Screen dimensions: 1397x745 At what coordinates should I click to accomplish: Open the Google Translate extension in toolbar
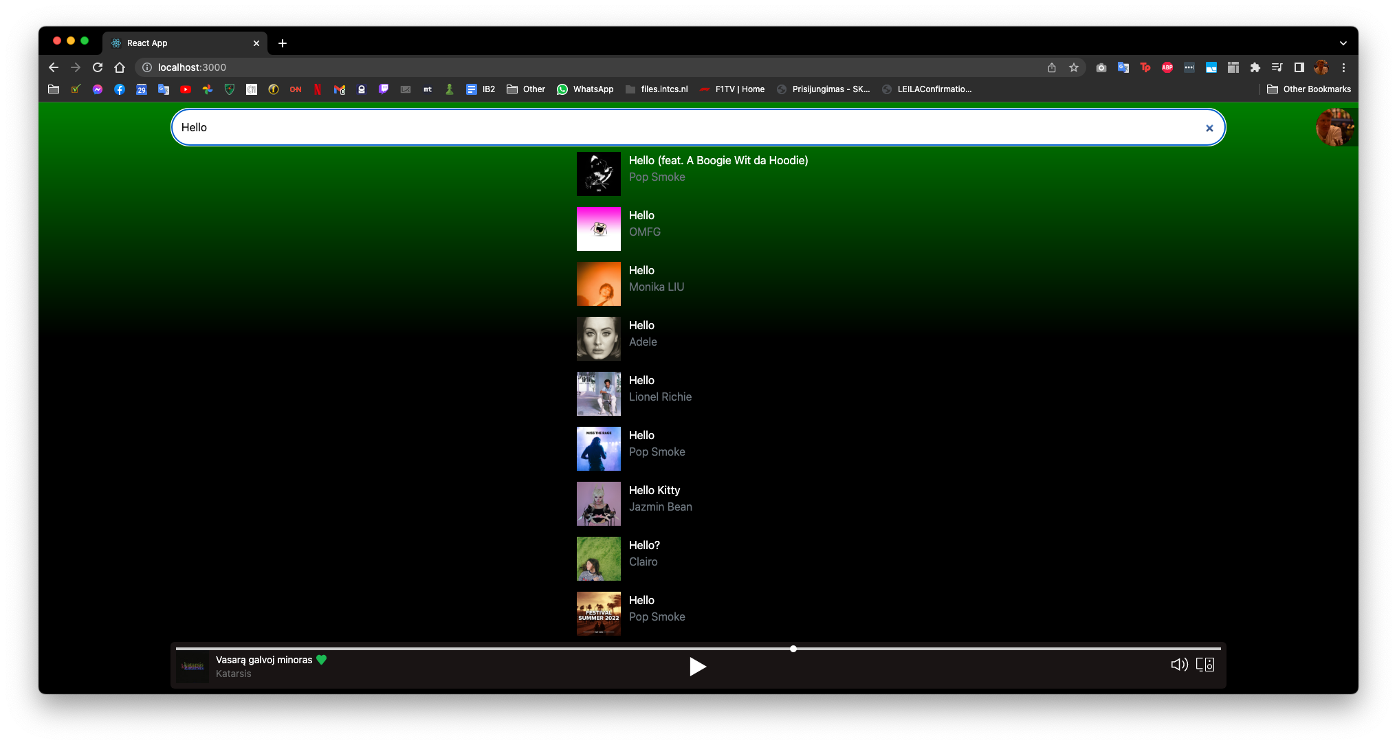pyautogui.click(x=1123, y=67)
